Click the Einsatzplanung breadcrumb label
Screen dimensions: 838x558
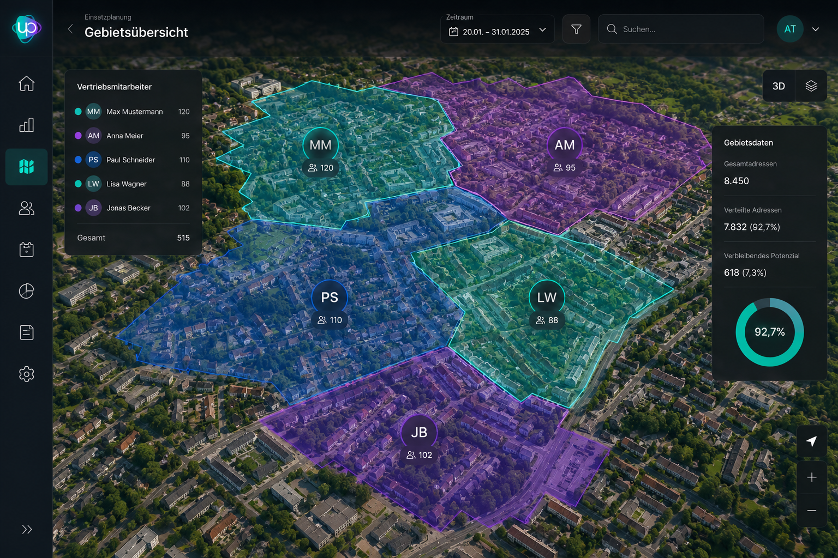(108, 17)
